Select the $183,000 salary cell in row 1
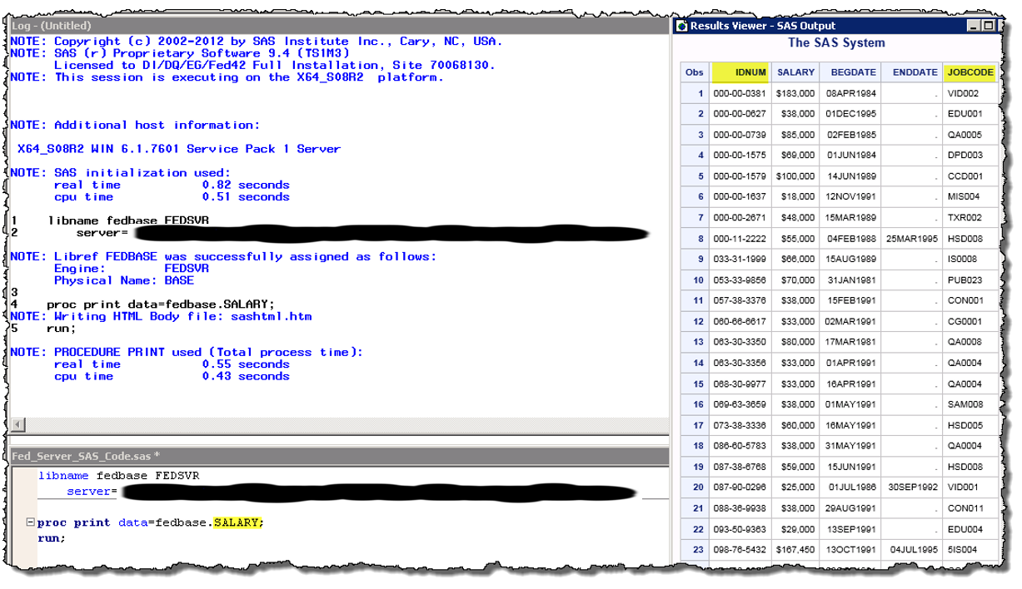The height and width of the screenshot is (589, 1022). pos(795,93)
